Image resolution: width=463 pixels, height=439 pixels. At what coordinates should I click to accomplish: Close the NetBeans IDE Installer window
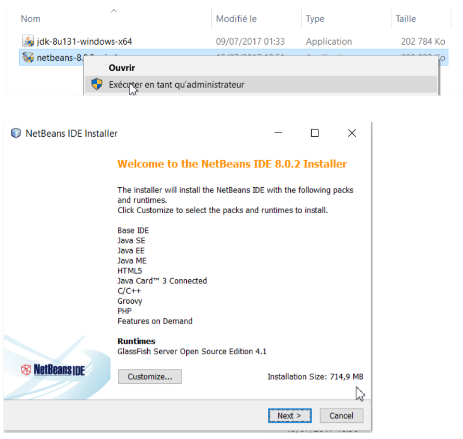click(x=352, y=133)
